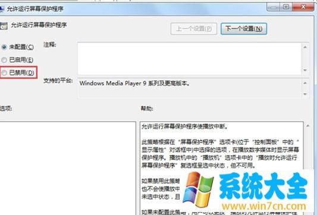Click the 选项 options list pane
The image size is (317, 215).
point(68,168)
